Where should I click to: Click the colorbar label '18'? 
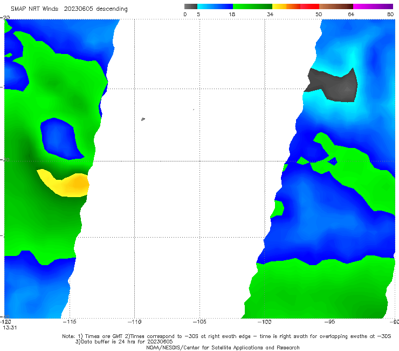click(x=232, y=15)
